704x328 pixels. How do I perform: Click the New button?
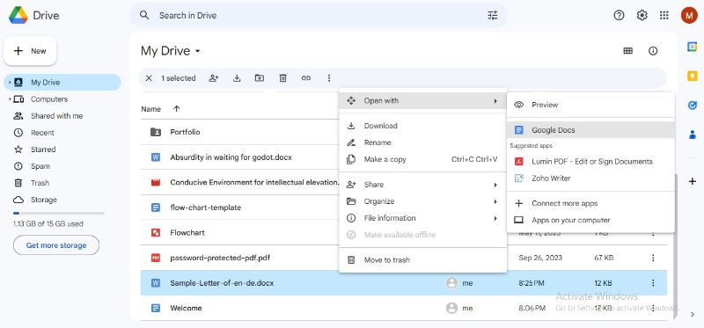30,51
